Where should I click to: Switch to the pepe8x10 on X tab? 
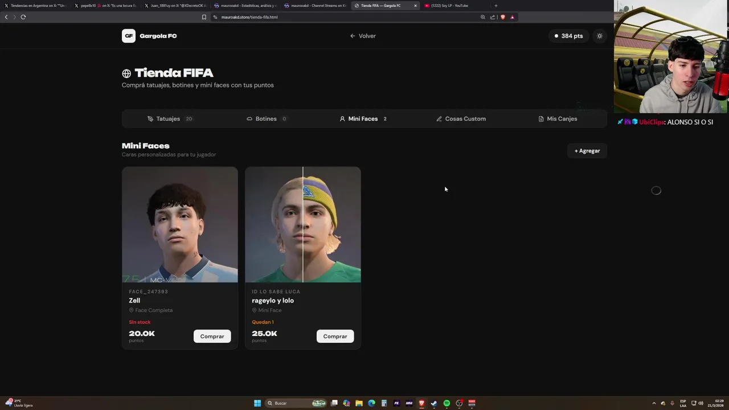tap(105, 6)
